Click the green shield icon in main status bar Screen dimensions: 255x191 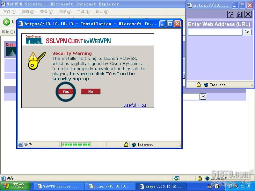(177, 178)
